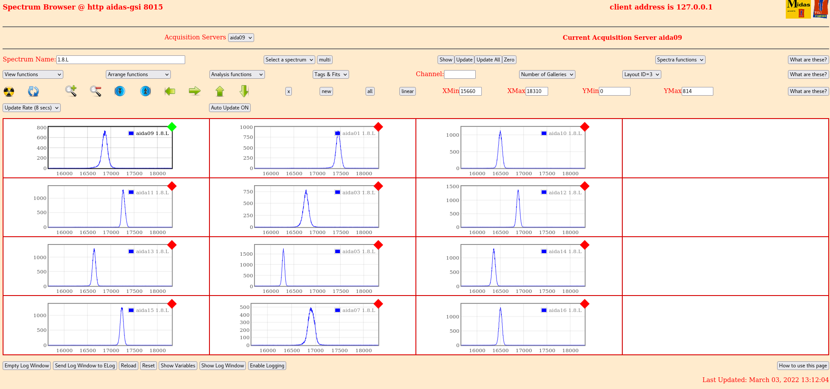Click the zoom out magnifier icon

tap(95, 91)
